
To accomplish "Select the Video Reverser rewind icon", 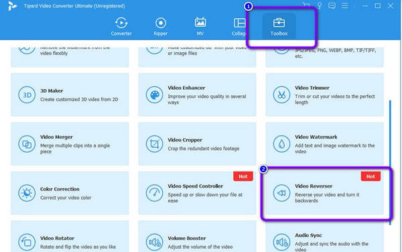I will [281, 193].
